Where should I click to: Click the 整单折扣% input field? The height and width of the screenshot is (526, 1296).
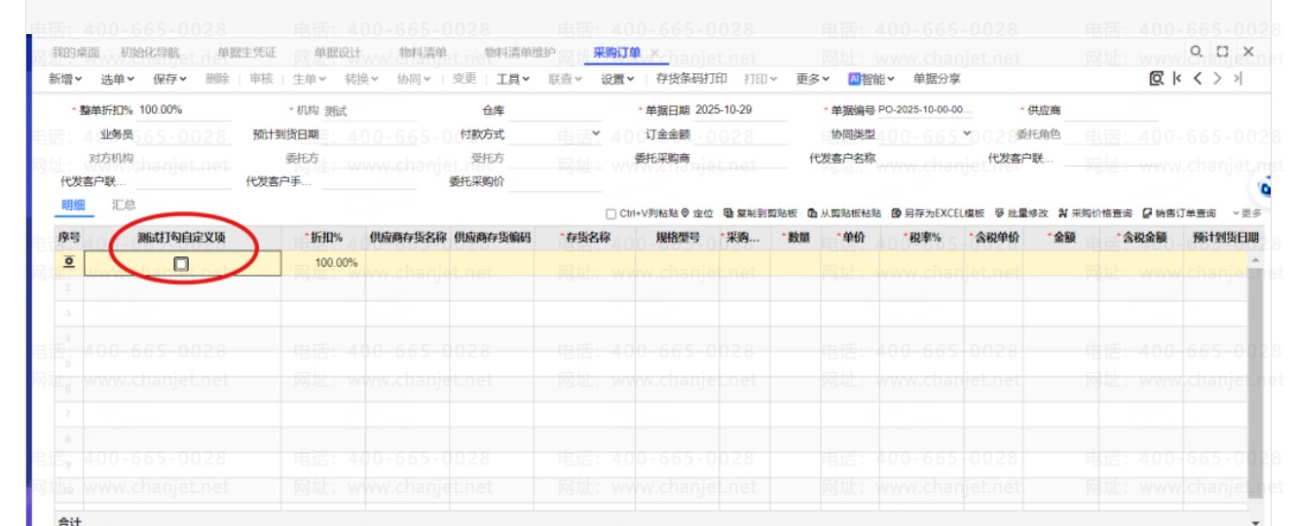pos(185,110)
